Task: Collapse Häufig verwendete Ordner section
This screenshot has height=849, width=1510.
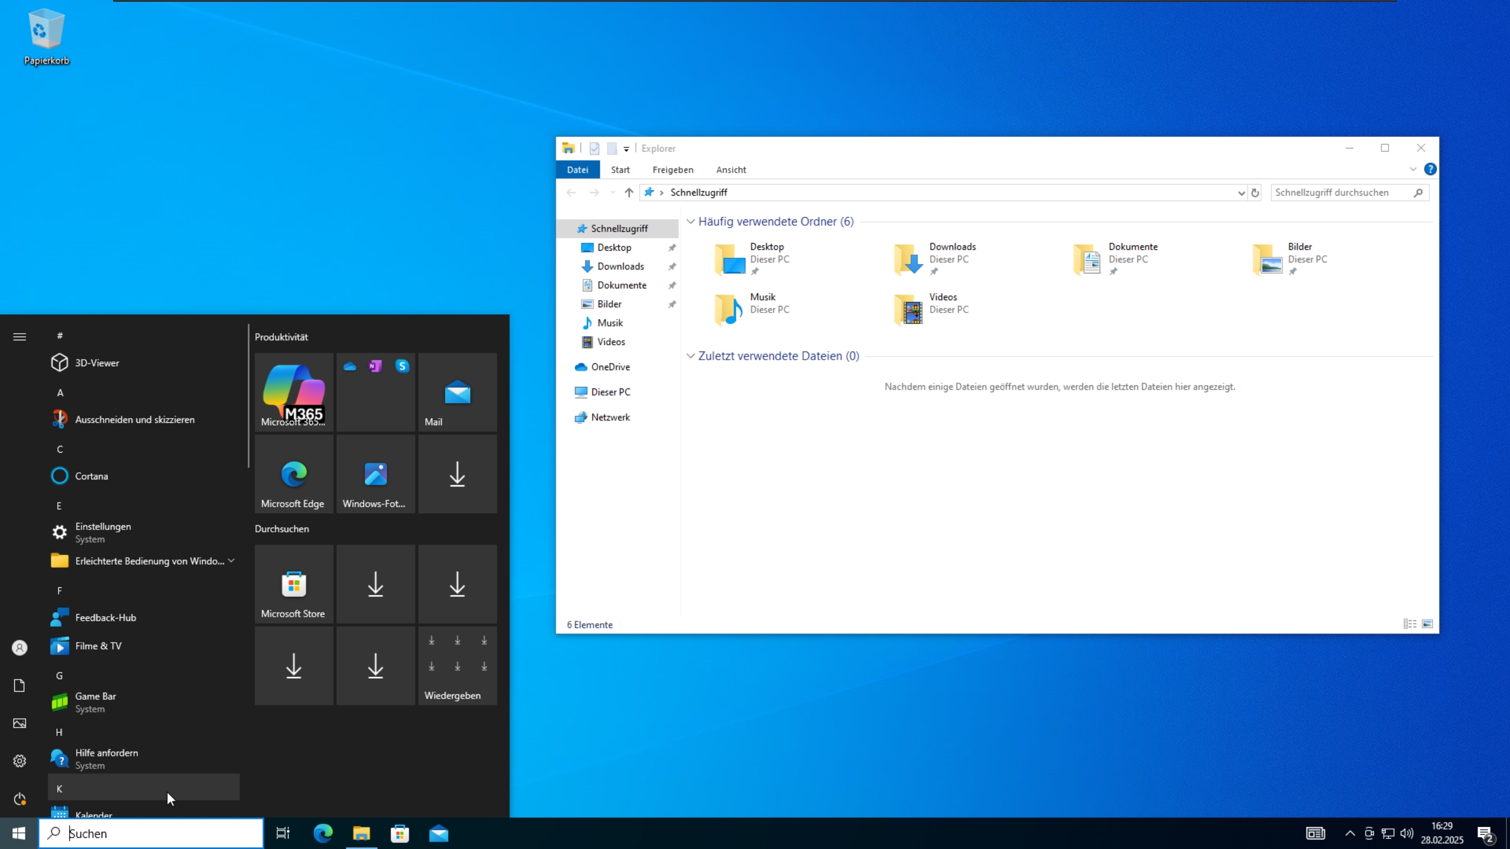Action: tap(691, 222)
